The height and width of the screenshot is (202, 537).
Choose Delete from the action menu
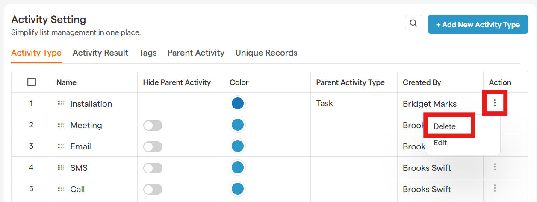tap(445, 126)
